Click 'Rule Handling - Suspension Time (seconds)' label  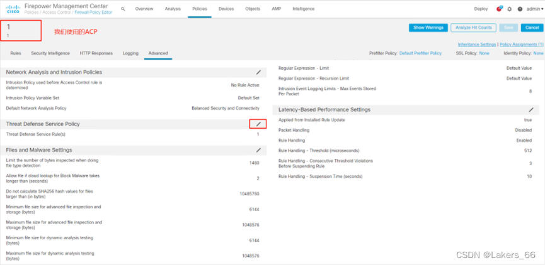(x=321, y=176)
